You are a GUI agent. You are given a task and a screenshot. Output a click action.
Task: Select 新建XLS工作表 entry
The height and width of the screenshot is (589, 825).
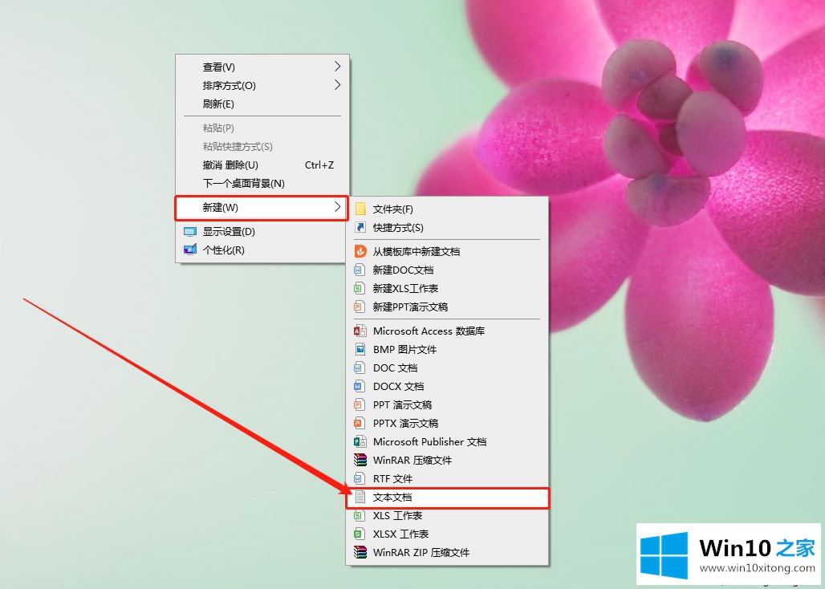pyautogui.click(x=447, y=288)
